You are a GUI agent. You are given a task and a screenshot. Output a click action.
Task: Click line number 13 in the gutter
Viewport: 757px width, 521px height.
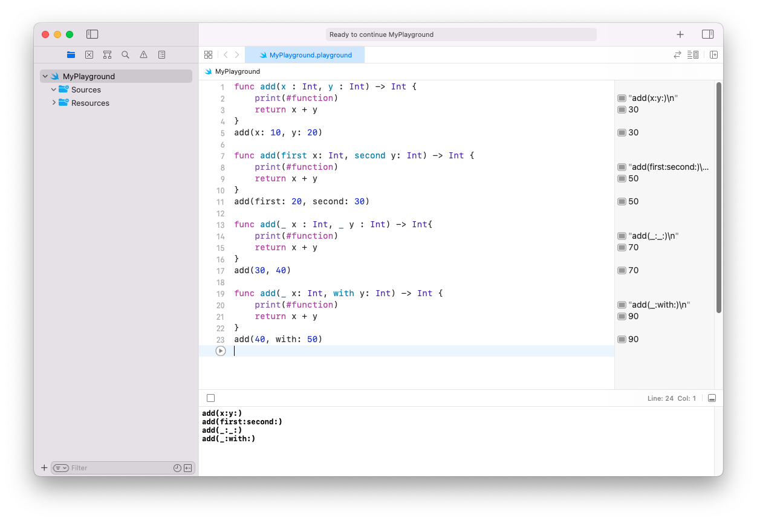pos(220,225)
